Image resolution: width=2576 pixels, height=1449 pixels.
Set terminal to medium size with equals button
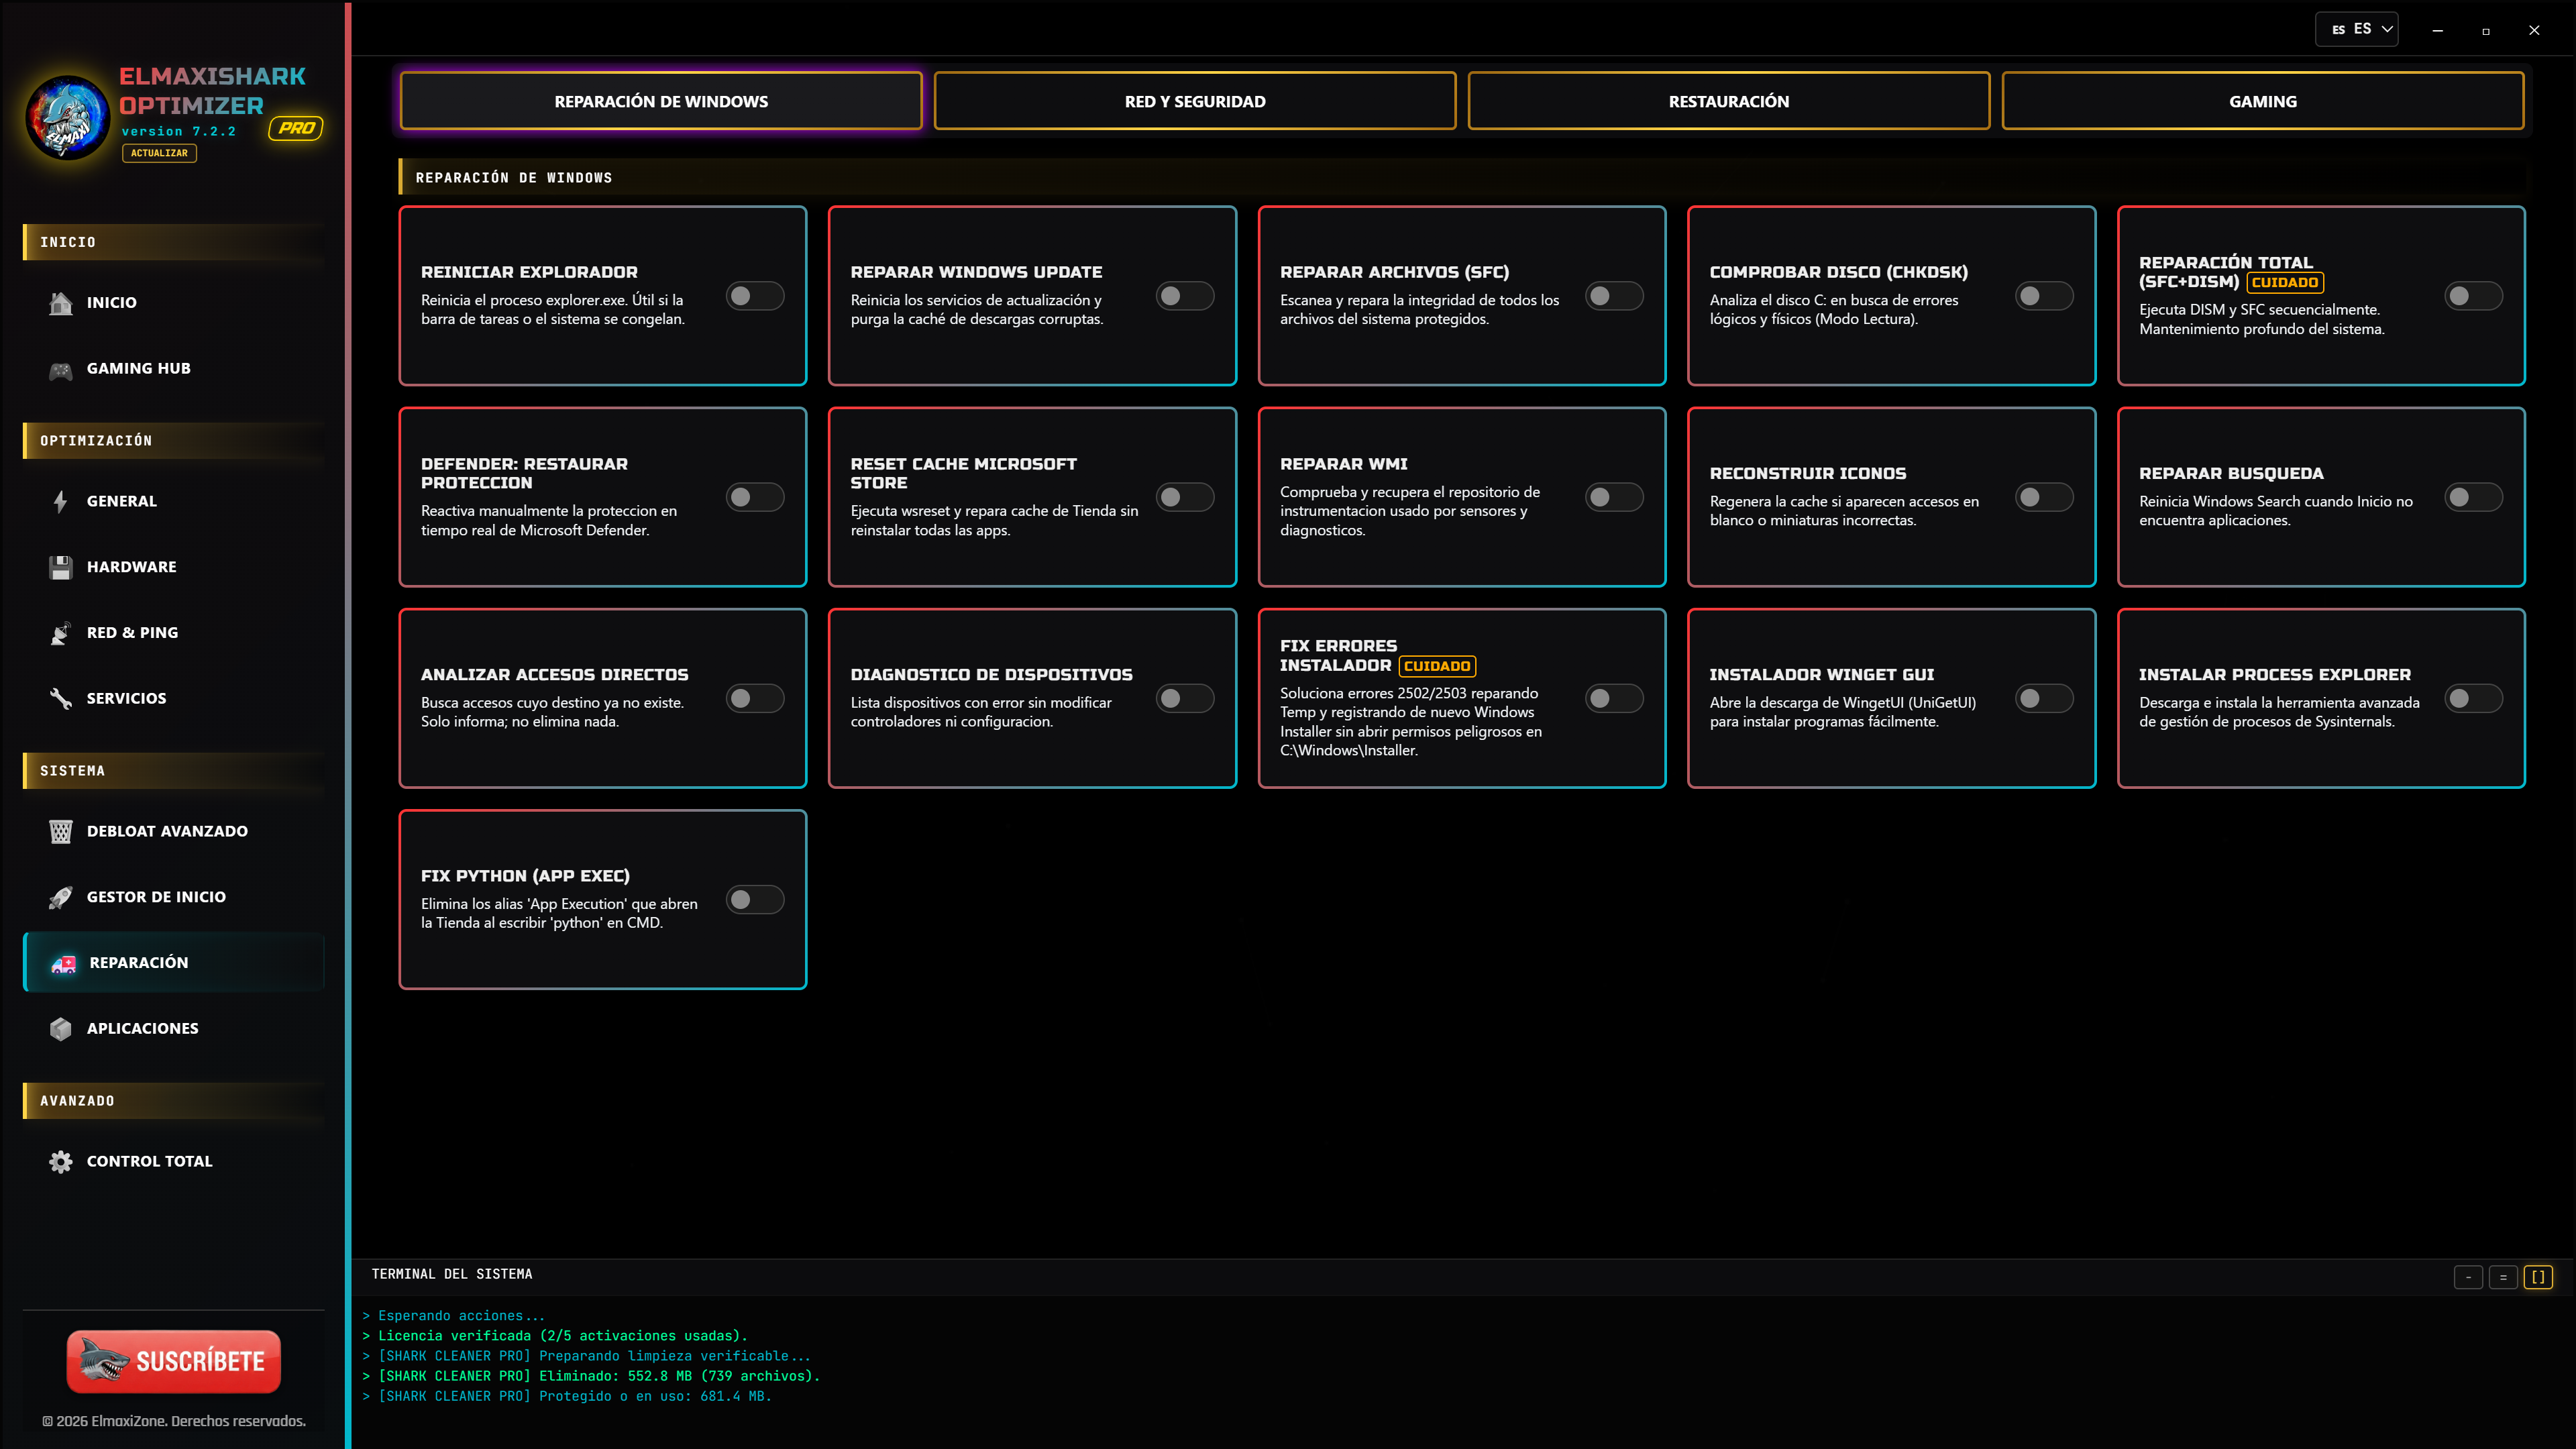pyautogui.click(x=2503, y=1277)
